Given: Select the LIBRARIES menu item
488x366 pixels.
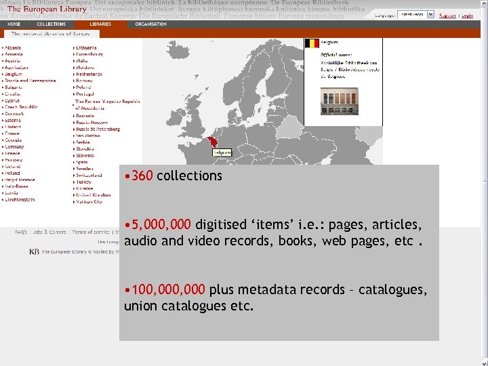Looking at the screenshot, I should (100, 24).
